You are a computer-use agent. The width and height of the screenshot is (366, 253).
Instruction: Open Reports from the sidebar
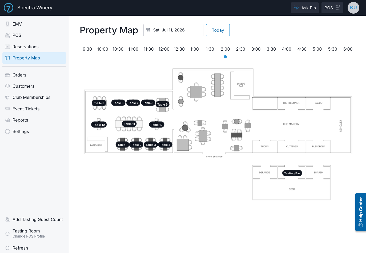[x=34, y=120]
